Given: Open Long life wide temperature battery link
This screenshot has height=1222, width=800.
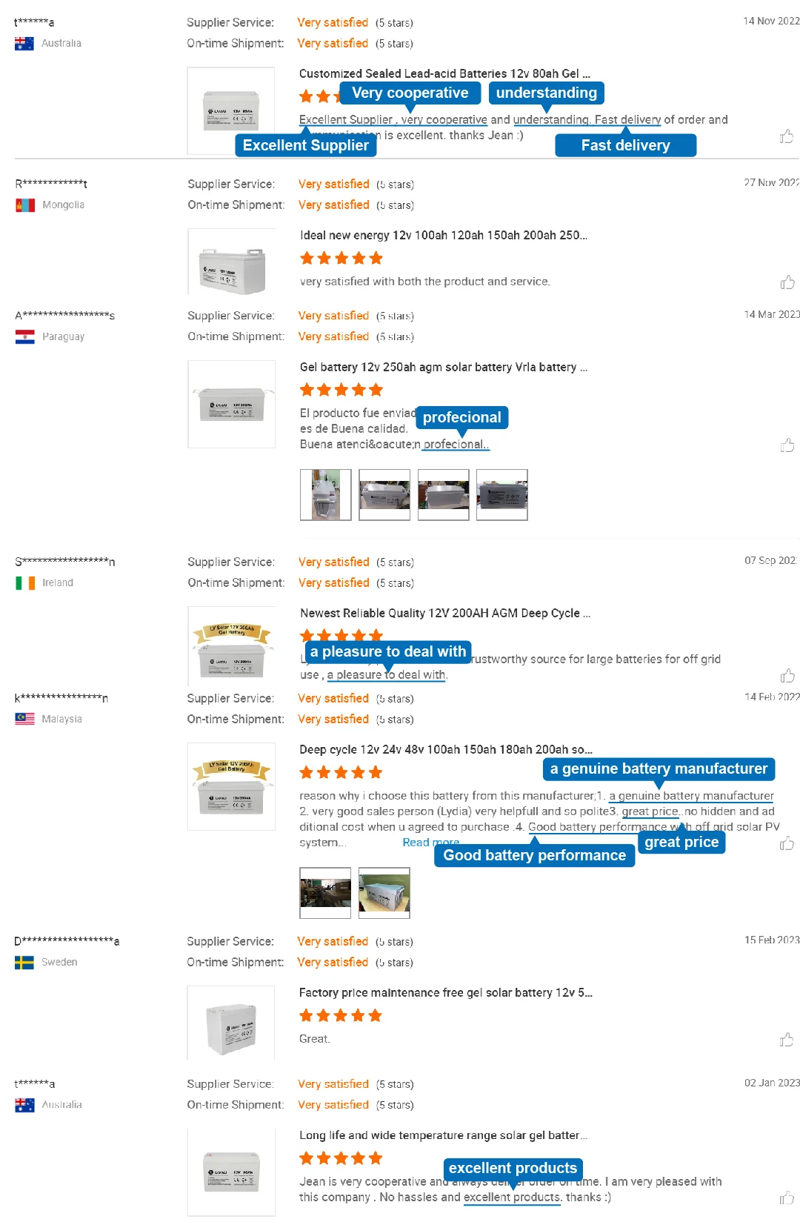Looking at the screenshot, I should (x=443, y=1135).
